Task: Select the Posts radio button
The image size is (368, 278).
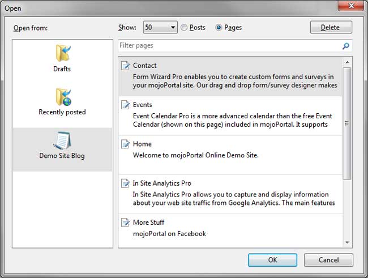Action: pyautogui.click(x=184, y=27)
